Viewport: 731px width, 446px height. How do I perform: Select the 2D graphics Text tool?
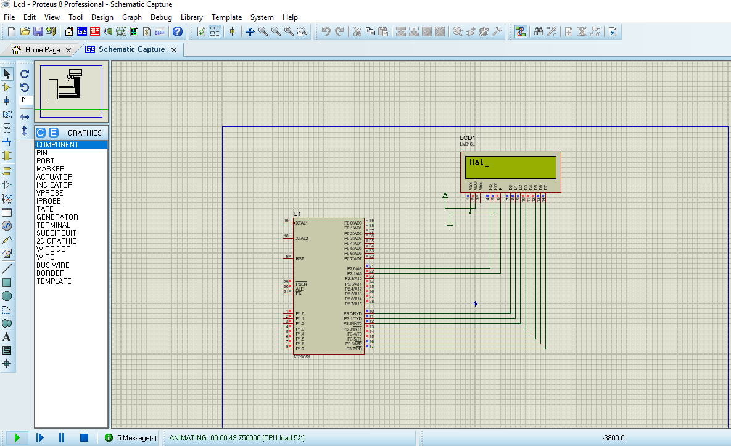click(x=7, y=336)
